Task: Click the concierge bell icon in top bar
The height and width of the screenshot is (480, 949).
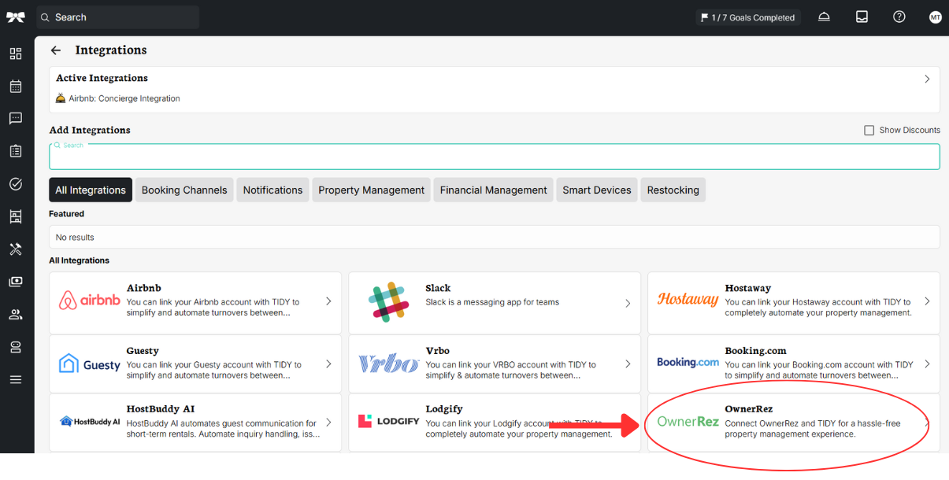Action: pyautogui.click(x=824, y=17)
